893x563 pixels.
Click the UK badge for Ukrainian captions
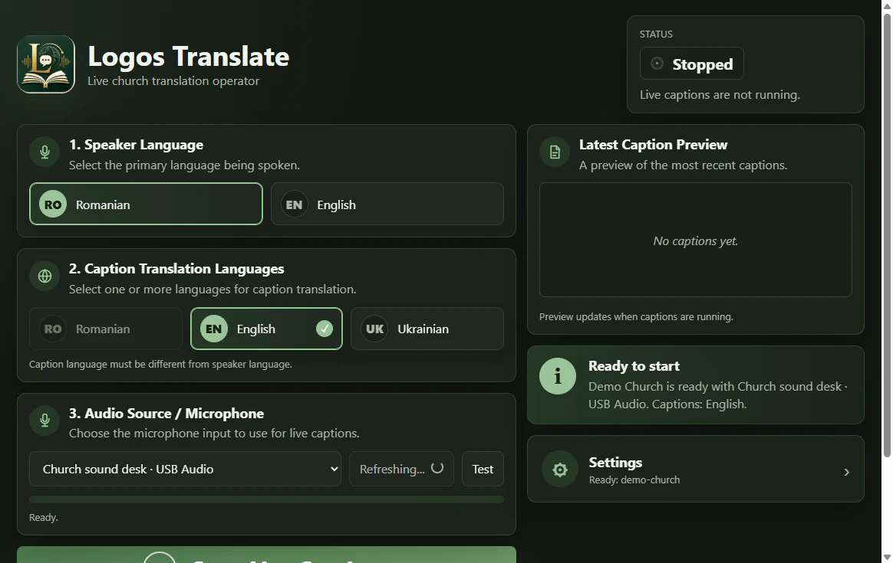[374, 329]
